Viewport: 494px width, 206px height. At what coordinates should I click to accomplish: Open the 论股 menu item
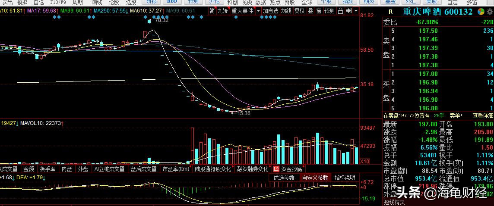(114, 3)
